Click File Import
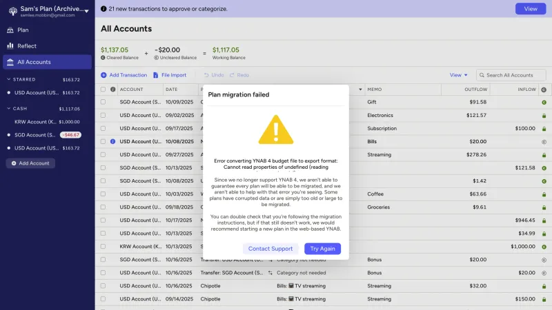This screenshot has height=310, width=552. (170, 75)
